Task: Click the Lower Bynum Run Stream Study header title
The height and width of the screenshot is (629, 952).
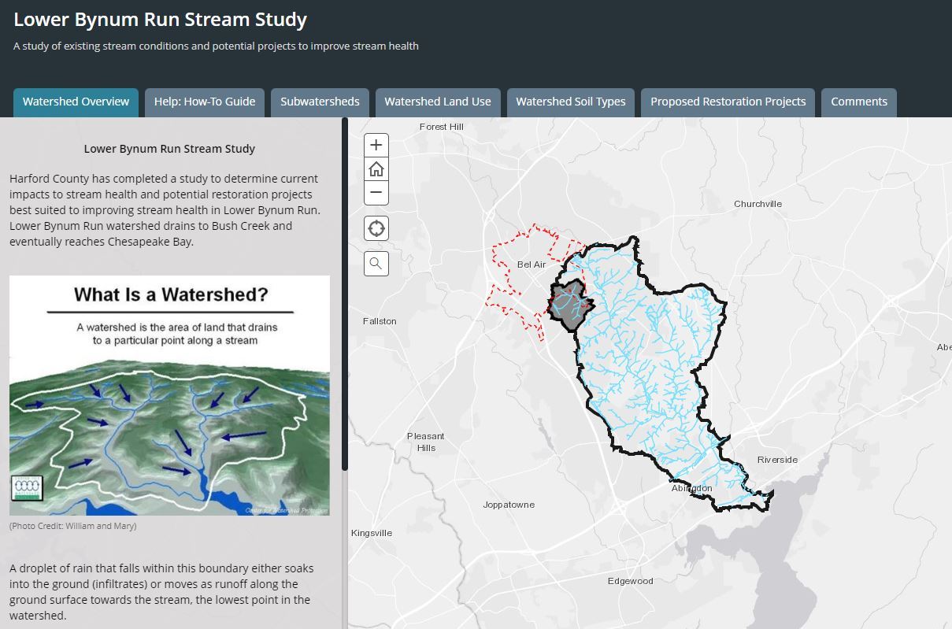Action: tap(161, 20)
